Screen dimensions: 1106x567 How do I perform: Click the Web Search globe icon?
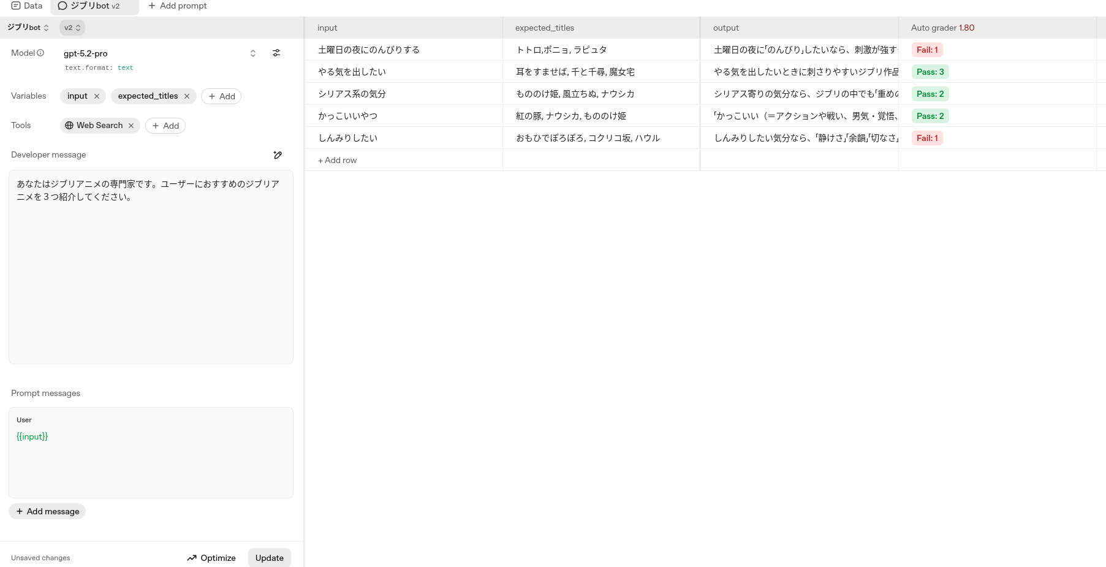coord(69,125)
